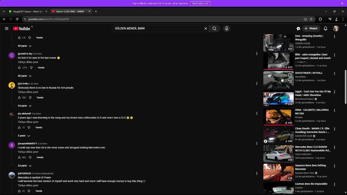Like the comment by @Zz-lr4kx

click(x=19, y=97)
